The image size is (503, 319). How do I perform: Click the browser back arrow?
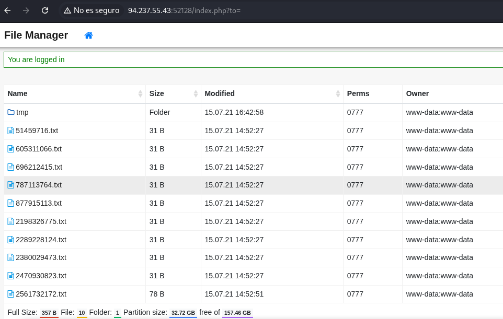[7, 10]
